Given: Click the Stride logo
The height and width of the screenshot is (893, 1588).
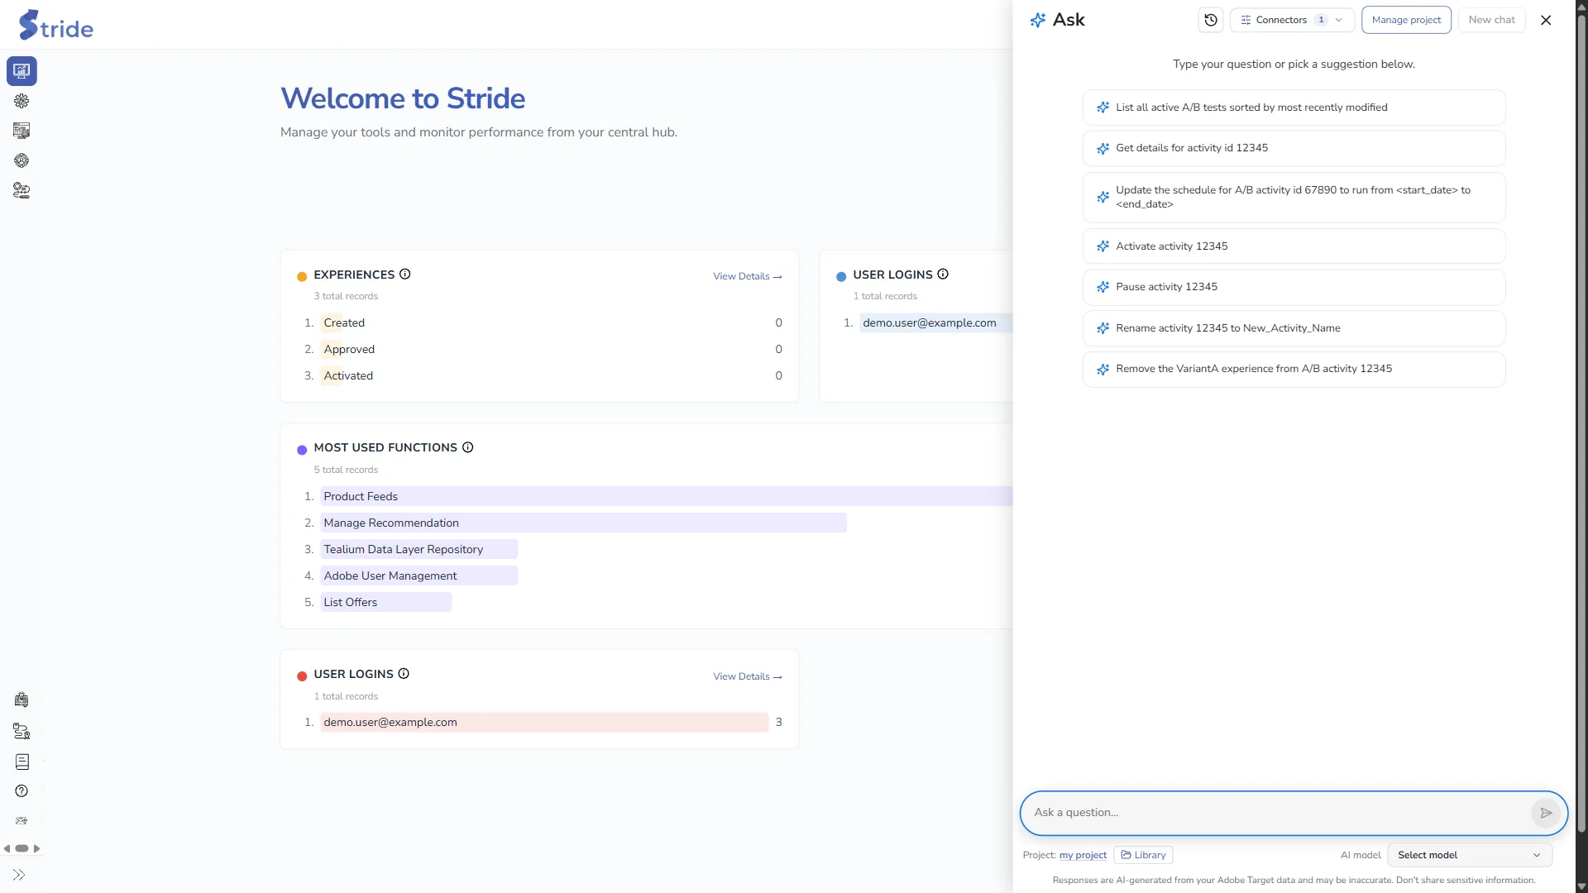Looking at the screenshot, I should pyautogui.click(x=55, y=25).
